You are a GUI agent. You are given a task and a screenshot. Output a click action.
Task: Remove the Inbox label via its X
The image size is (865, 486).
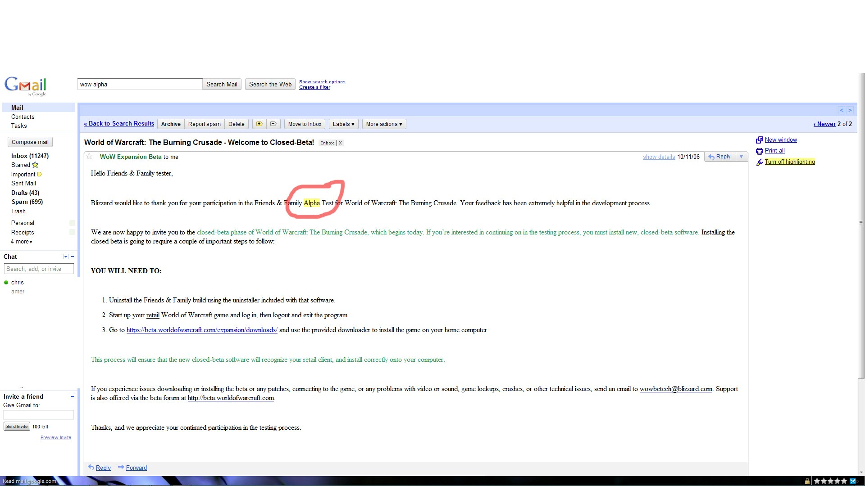340,143
